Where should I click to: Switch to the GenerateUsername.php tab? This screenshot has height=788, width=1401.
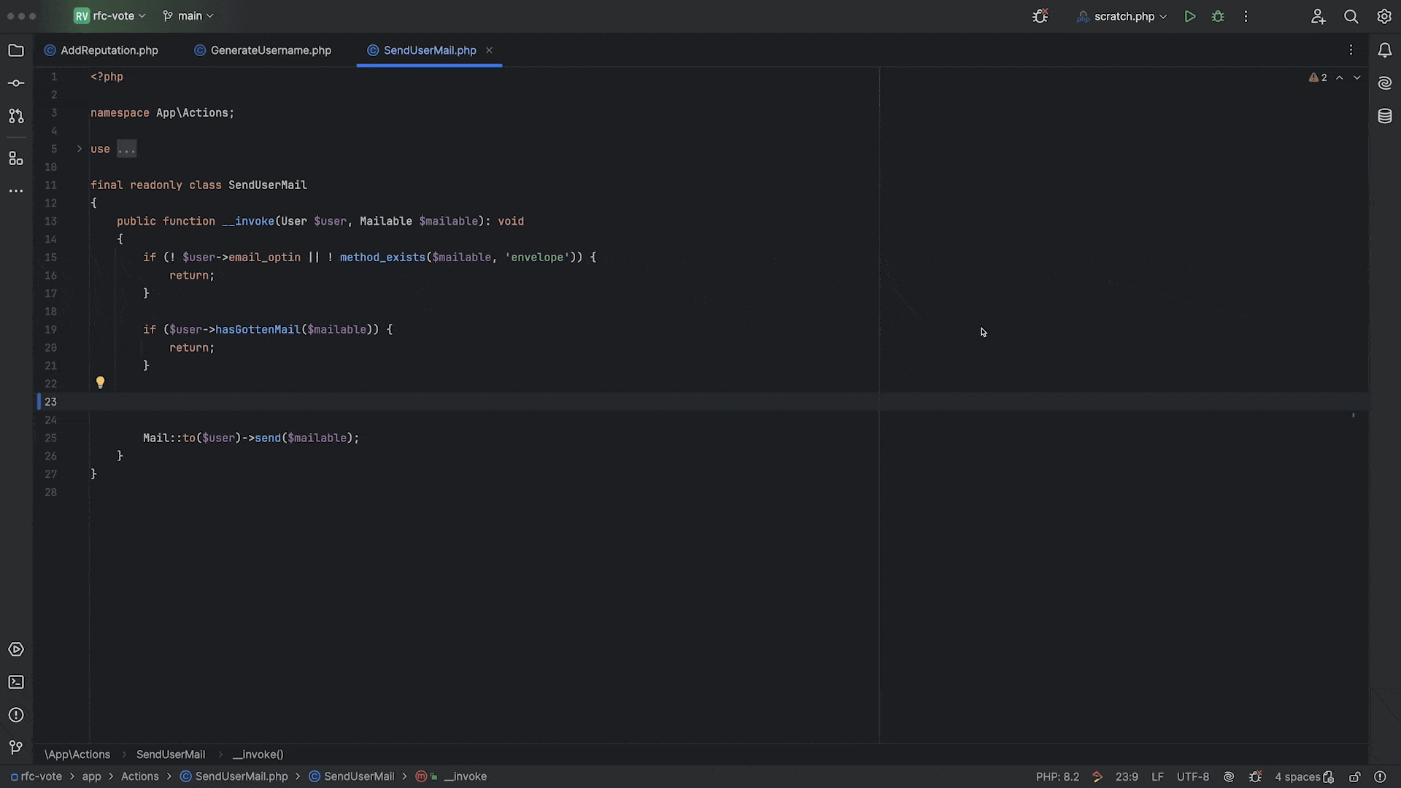(271, 50)
